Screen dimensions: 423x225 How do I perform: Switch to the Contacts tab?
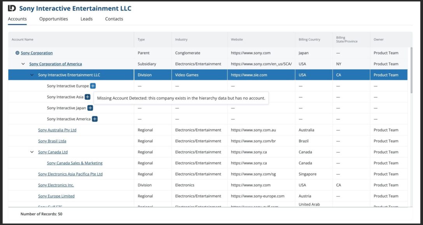[x=114, y=19]
